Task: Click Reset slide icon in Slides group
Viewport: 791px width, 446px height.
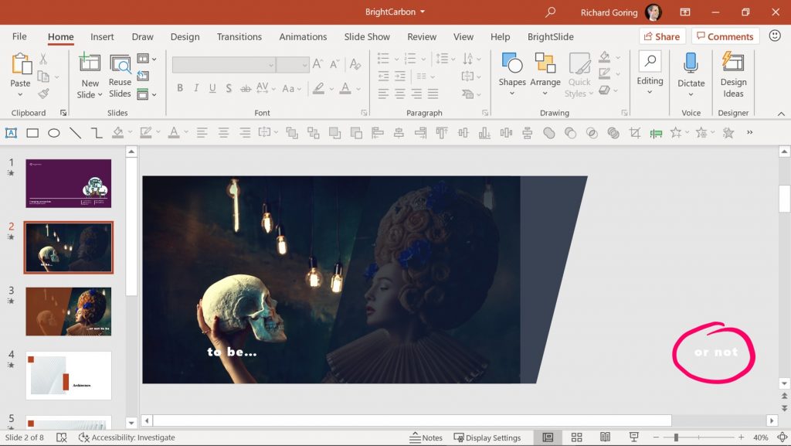Action: pos(143,76)
